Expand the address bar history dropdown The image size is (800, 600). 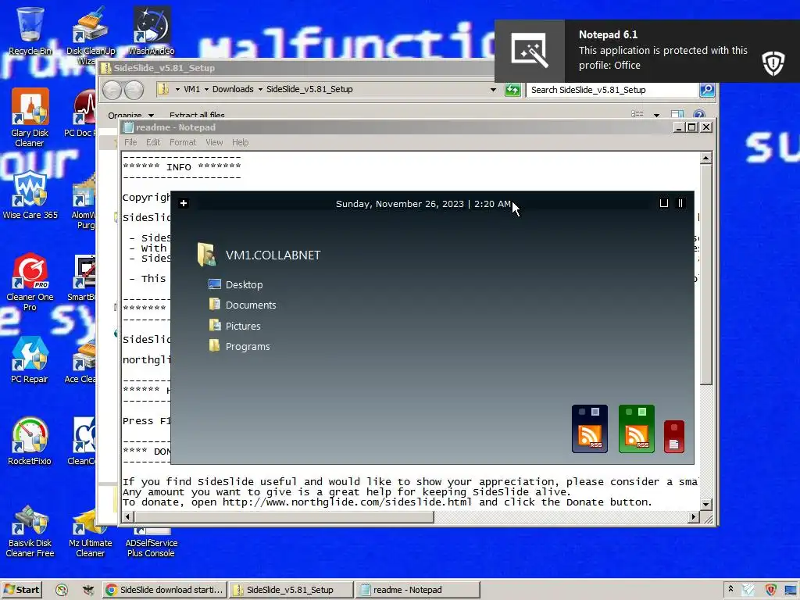coord(493,90)
